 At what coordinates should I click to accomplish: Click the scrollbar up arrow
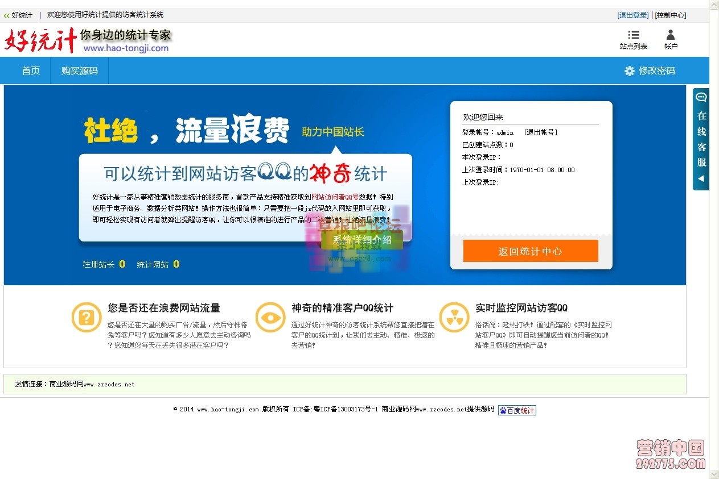click(x=713, y=5)
